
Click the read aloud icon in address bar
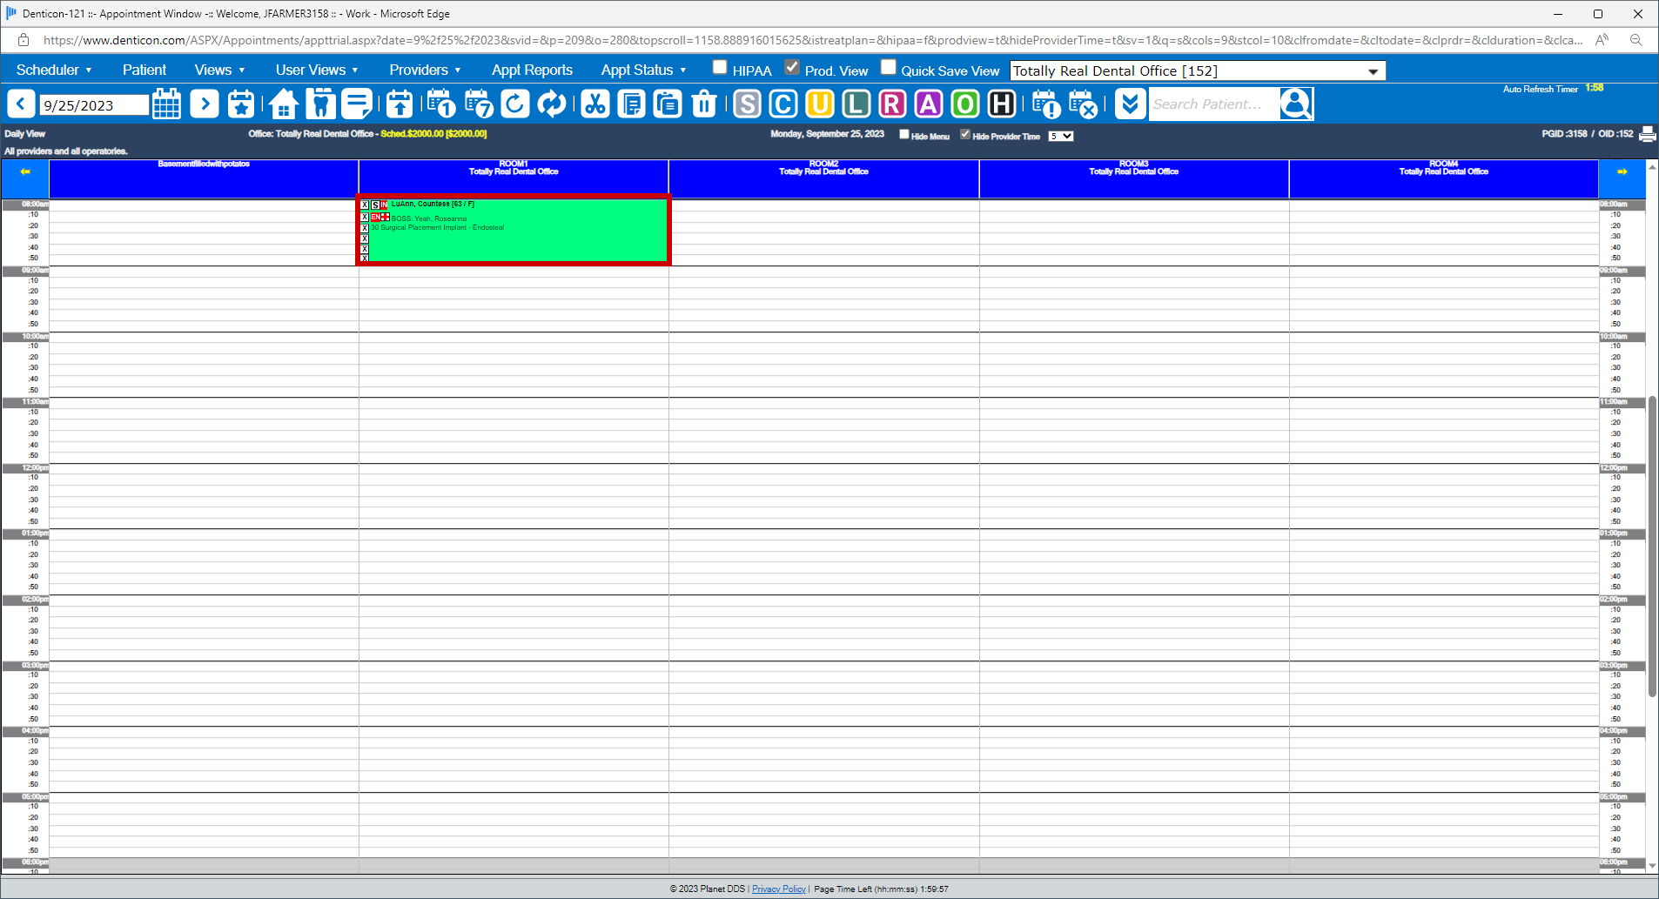click(x=1602, y=40)
